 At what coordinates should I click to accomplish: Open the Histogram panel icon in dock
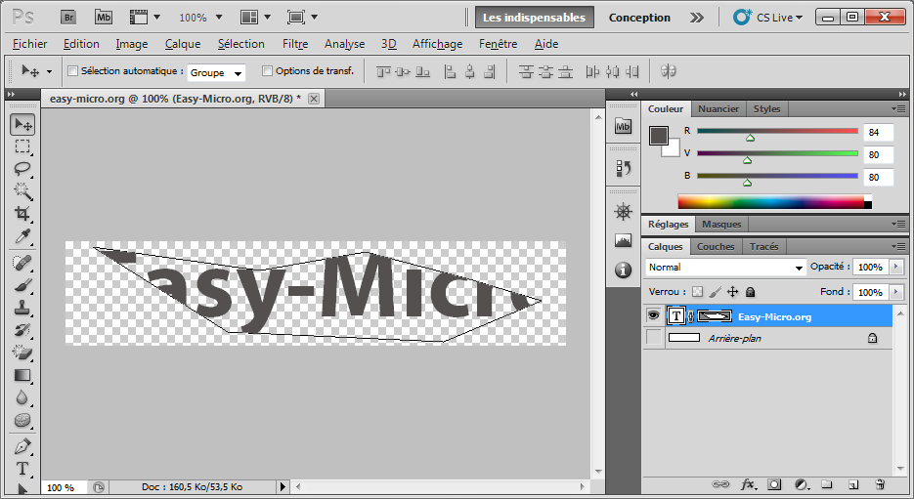[x=623, y=240]
